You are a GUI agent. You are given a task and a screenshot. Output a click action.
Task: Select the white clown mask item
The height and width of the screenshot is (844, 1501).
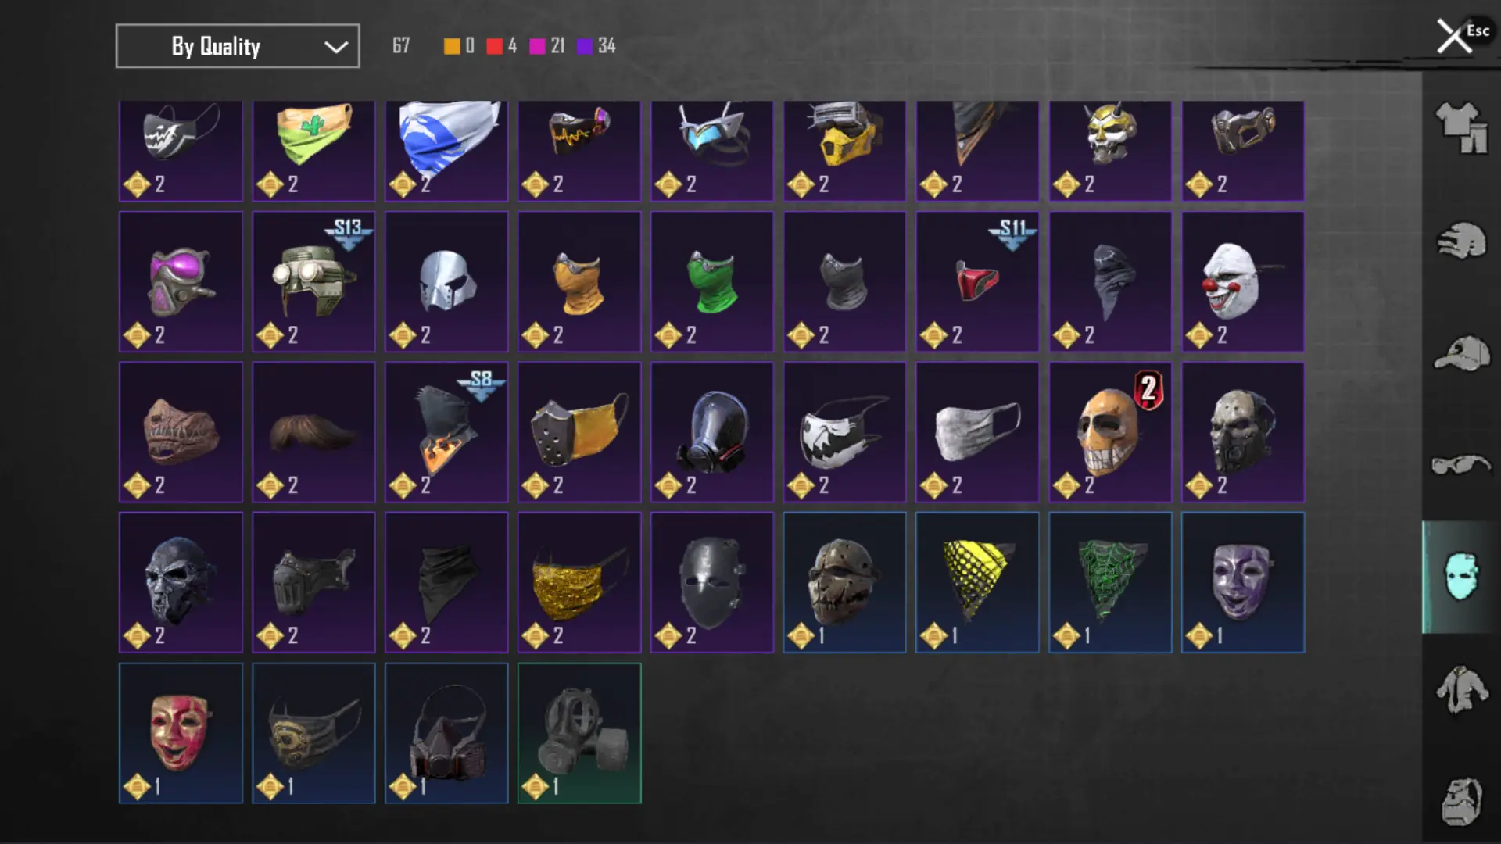point(1243,281)
